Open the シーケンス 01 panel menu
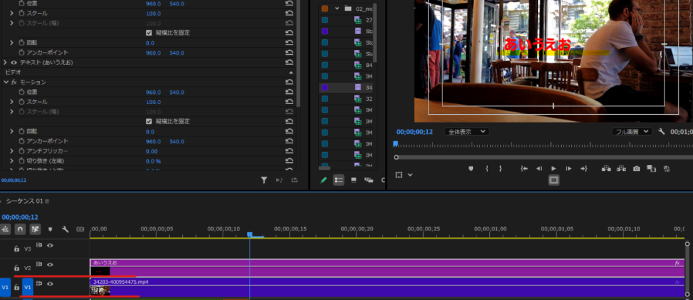The image size is (693, 300). tap(48, 201)
